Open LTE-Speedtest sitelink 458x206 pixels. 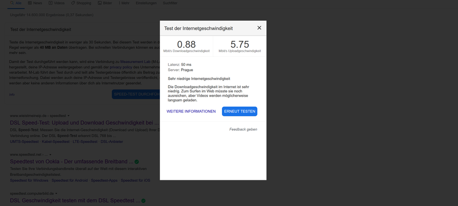[x=85, y=141]
